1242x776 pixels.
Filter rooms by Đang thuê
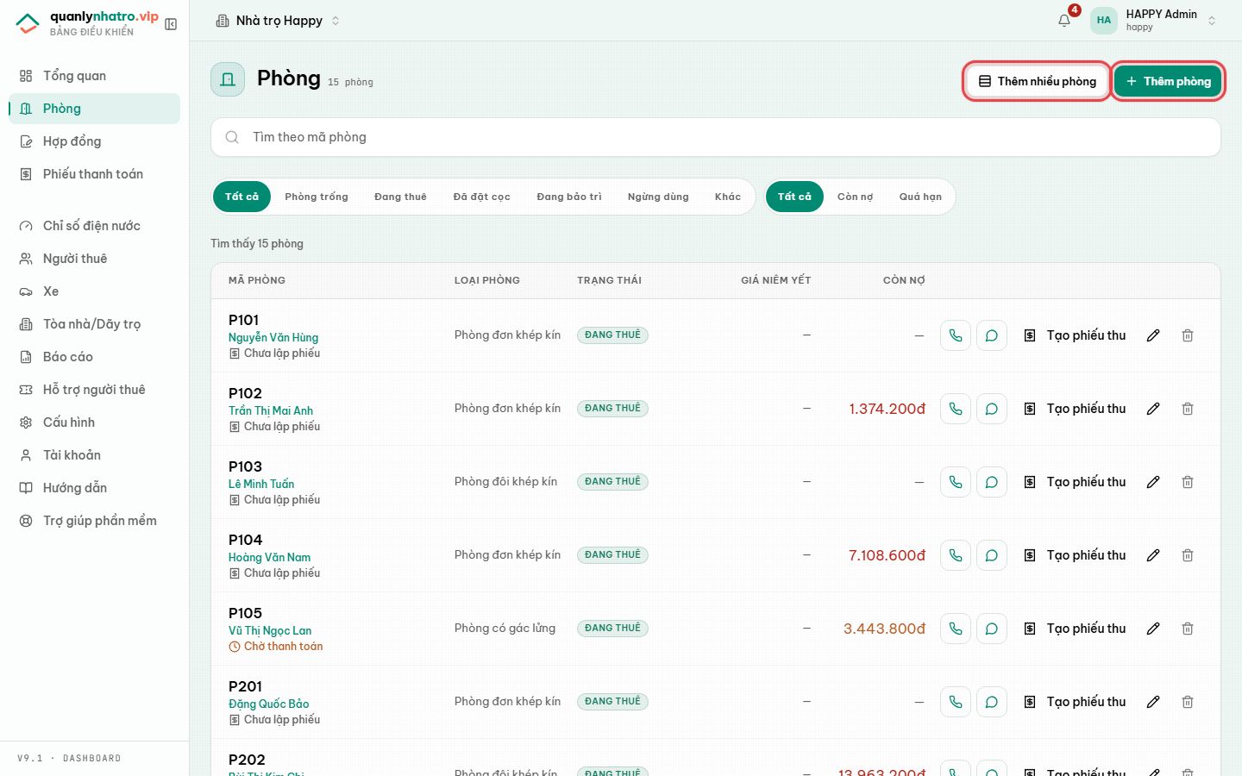point(400,197)
